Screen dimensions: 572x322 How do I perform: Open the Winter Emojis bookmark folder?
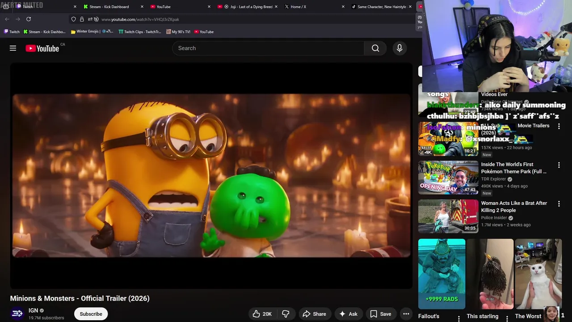point(92,32)
